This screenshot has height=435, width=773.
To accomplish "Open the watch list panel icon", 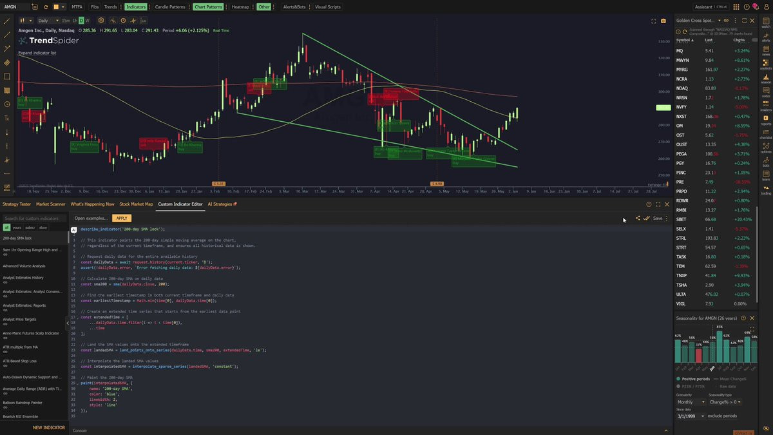I will [x=766, y=23].
